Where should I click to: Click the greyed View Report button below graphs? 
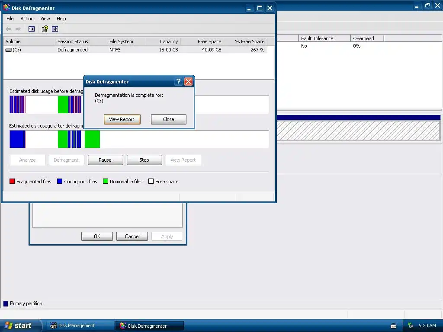183,160
